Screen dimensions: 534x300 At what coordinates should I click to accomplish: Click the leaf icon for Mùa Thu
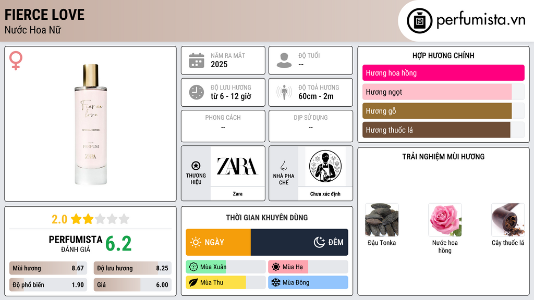coord(193,283)
